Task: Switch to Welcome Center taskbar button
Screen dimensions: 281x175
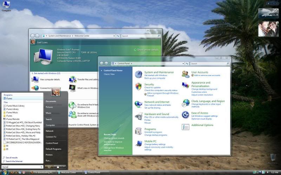Action: (x=69, y=173)
